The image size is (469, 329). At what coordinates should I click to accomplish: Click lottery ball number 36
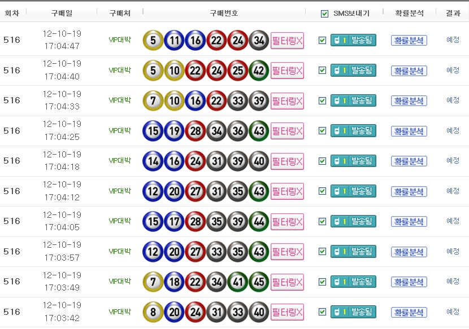[238, 131]
